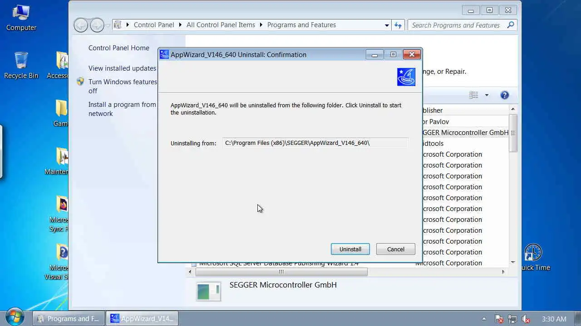Open the Recycle Bin desktop icon
The height and width of the screenshot is (326, 581).
click(x=21, y=65)
